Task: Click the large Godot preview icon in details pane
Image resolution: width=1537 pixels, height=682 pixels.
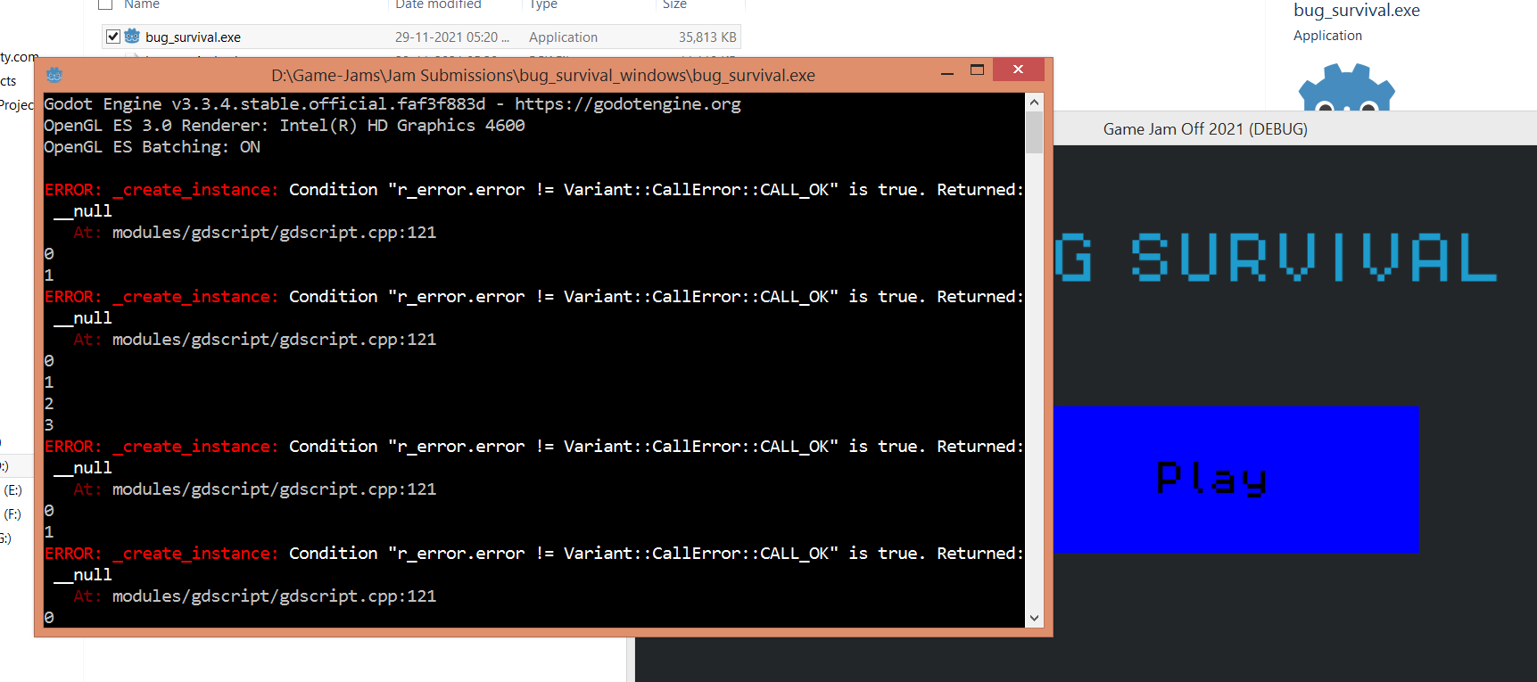Action: coord(1347,87)
